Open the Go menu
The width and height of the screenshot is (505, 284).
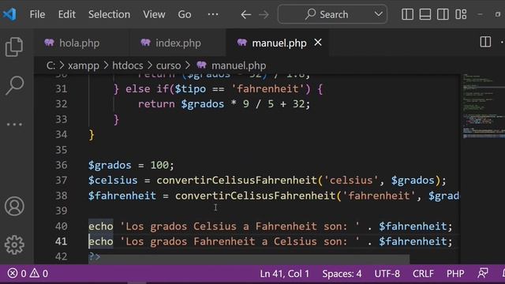pos(185,14)
